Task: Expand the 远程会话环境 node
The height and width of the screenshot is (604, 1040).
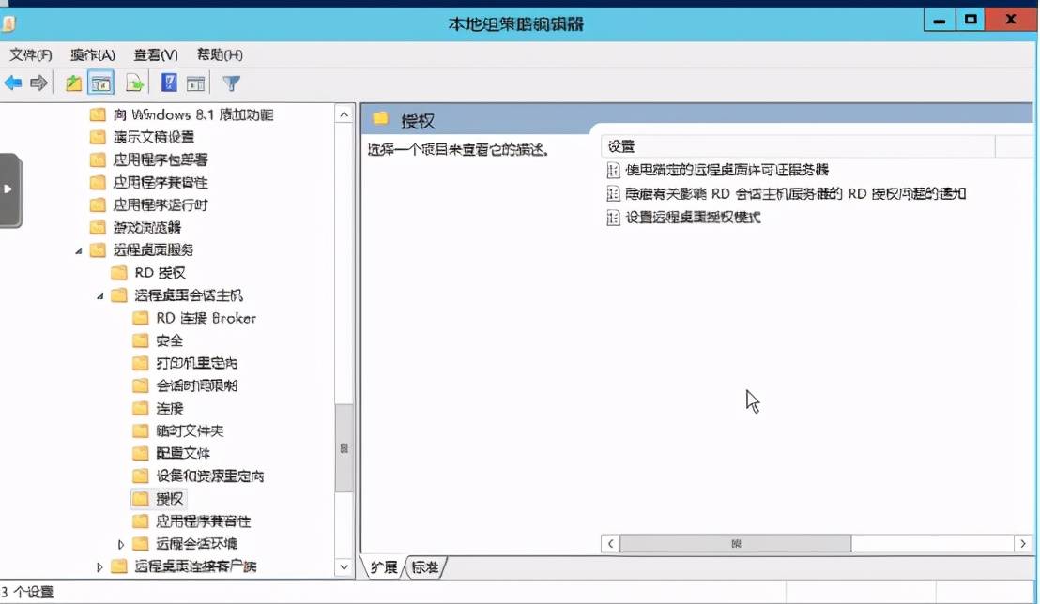Action: click(121, 544)
